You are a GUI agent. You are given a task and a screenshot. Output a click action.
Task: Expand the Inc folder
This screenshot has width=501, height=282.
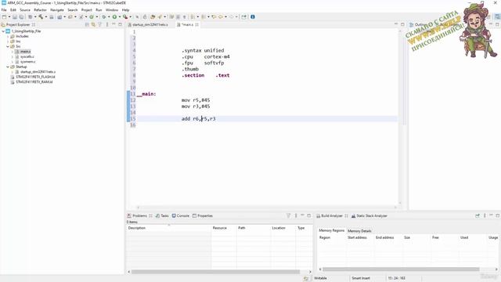pos(8,42)
